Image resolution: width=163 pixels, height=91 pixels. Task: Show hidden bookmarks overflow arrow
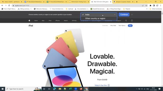pos(147,9)
